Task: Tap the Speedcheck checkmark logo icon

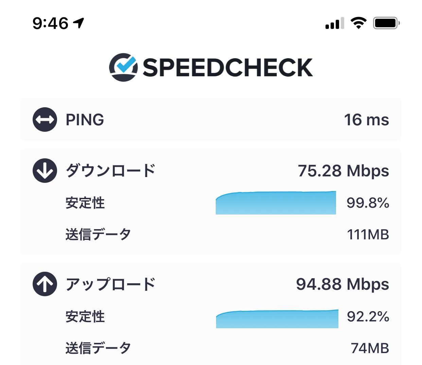Action: (x=123, y=67)
